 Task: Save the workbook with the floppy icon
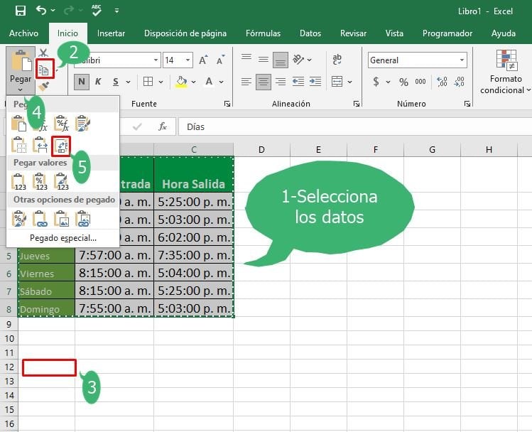[x=21, y=11]
